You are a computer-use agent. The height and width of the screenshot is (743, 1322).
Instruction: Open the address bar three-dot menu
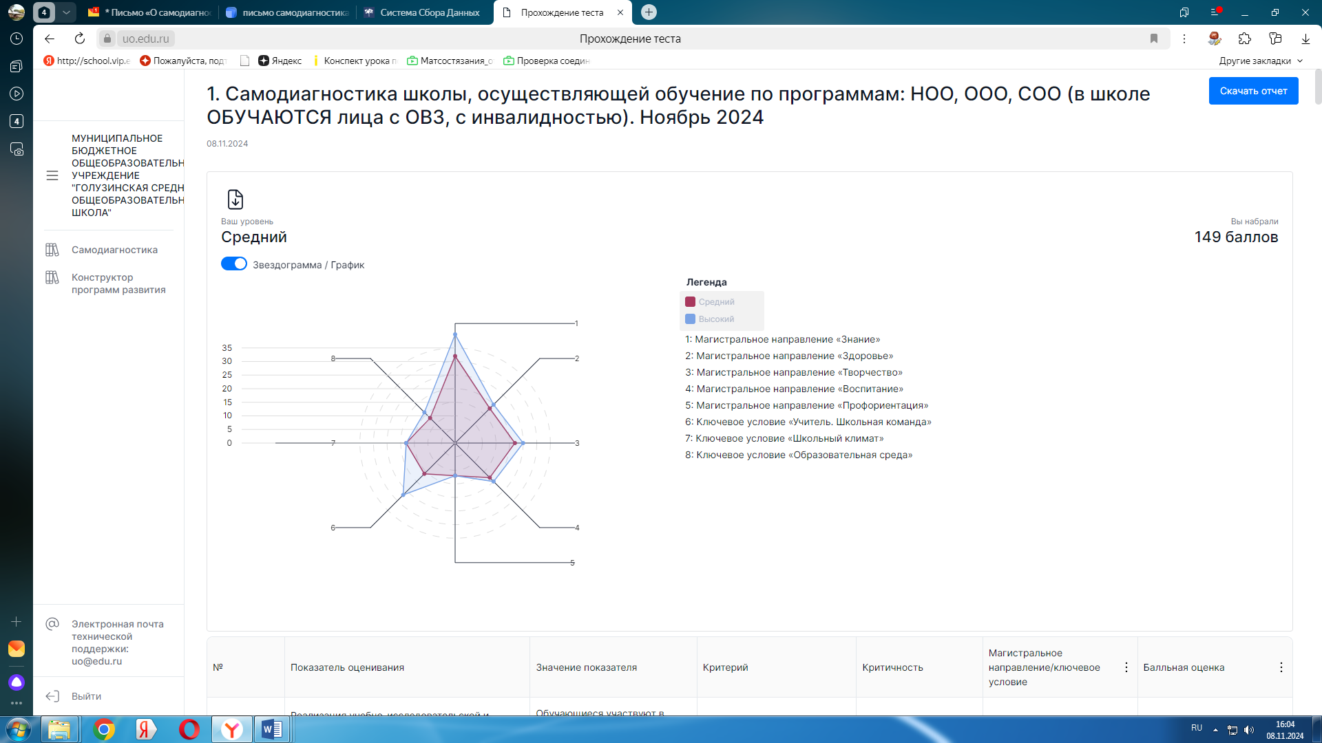[x=1184, y=39]
